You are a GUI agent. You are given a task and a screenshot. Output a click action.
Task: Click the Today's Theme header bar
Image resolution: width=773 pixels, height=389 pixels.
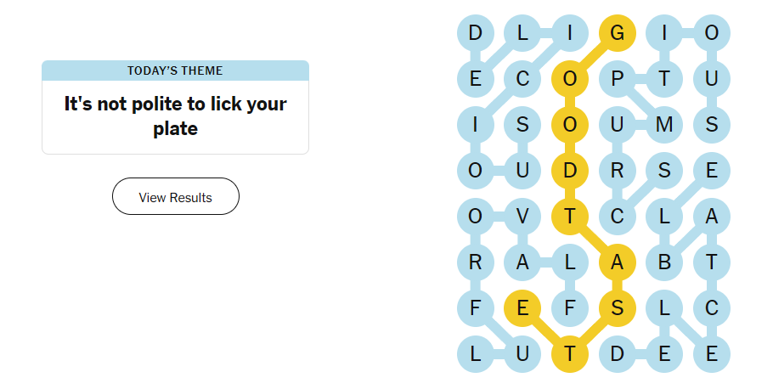(175, 70)
